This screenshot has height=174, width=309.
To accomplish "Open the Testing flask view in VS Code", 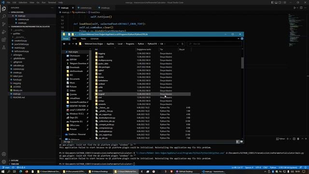I will point(4,47).
